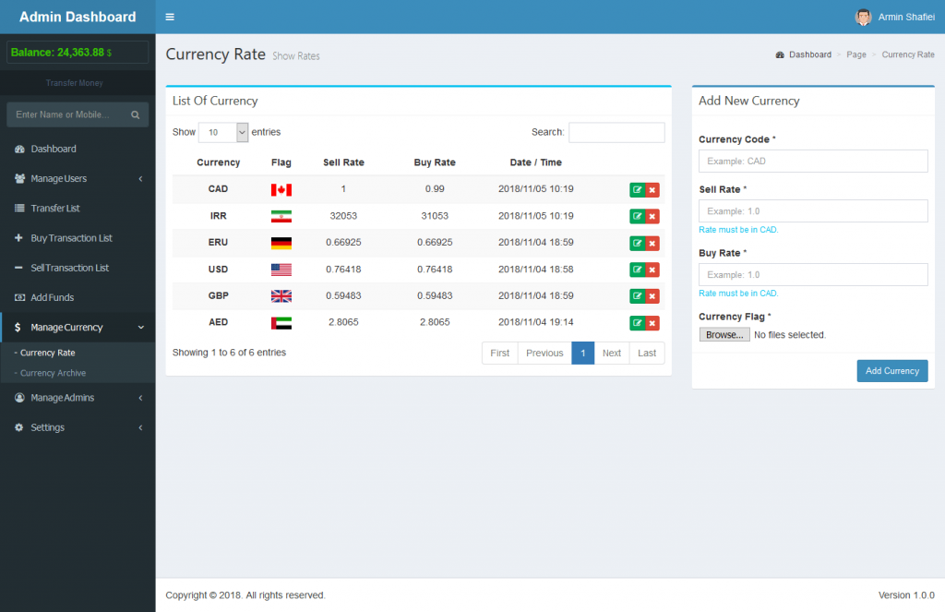Delete the CAD currency row

click(x=652, y=190)
